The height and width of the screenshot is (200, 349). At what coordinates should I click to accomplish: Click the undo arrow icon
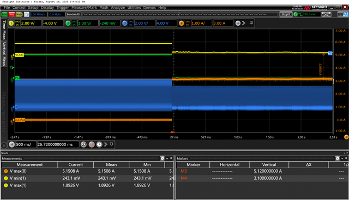(x=324, y=15)
